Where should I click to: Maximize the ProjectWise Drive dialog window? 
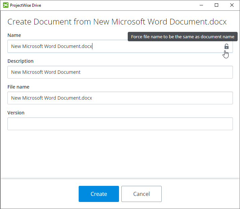pyautogui.click(x=216, y=5)
